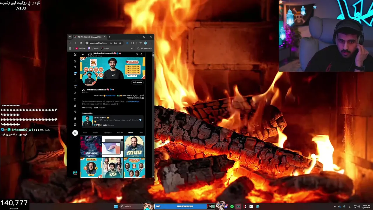Open the Twitch bookmark
This screenshot has width=373, height=210.
[93, 48]
